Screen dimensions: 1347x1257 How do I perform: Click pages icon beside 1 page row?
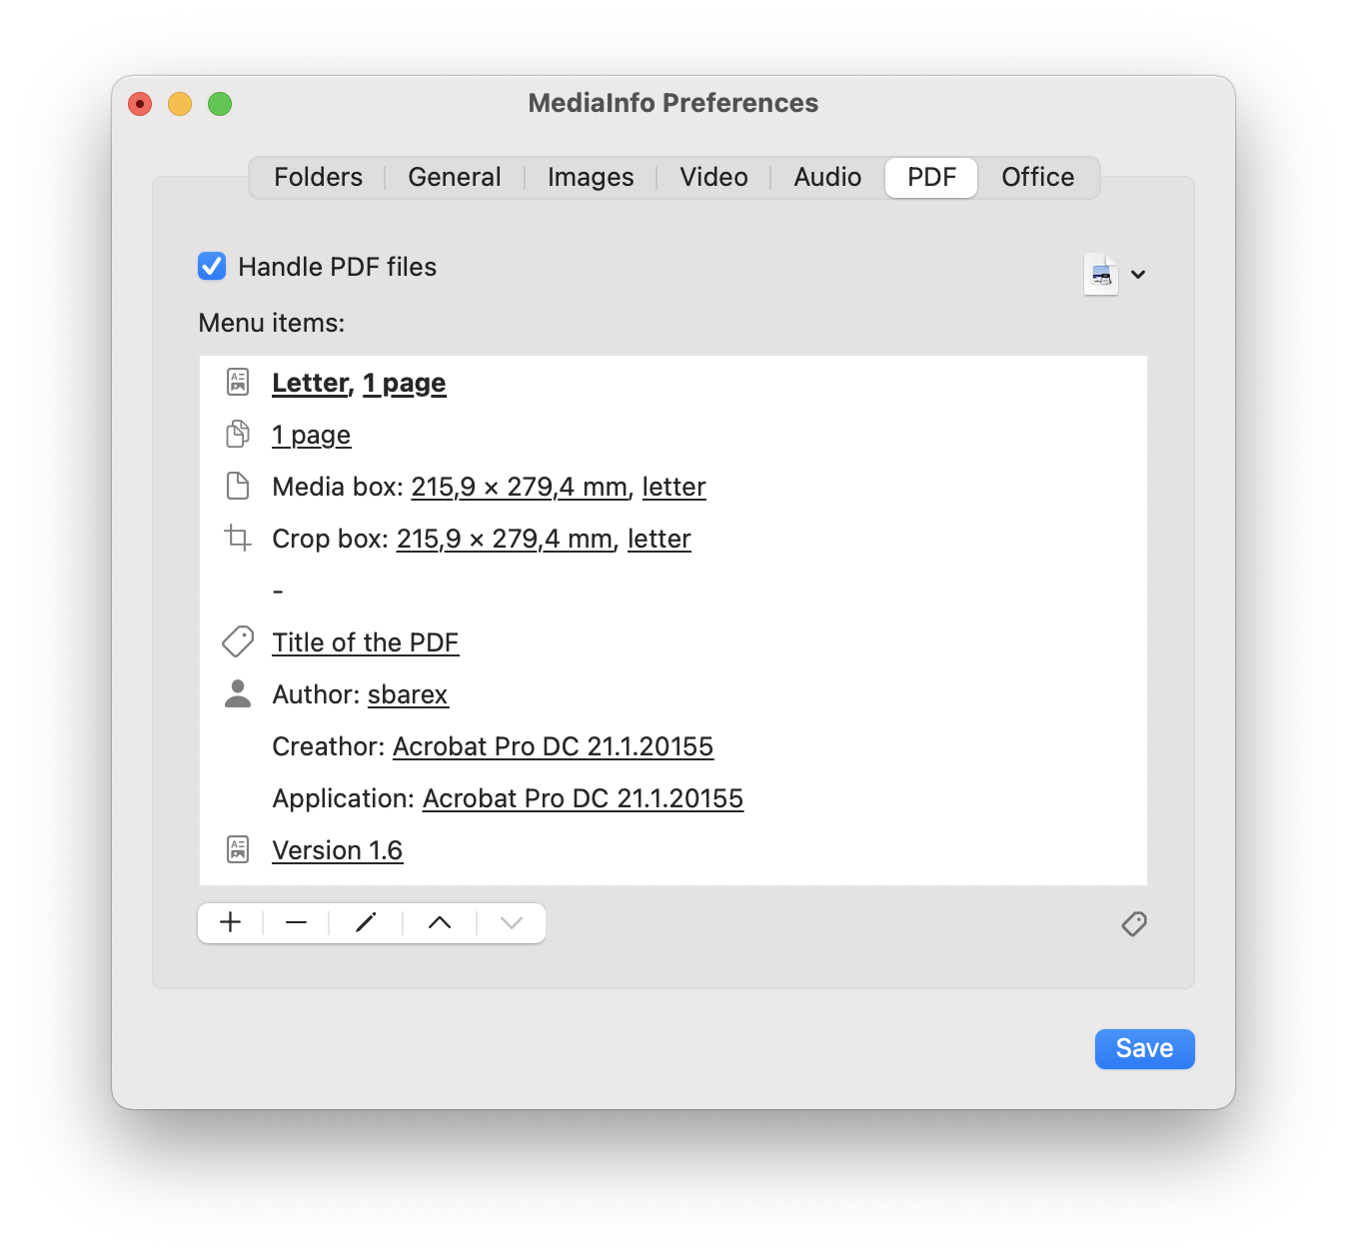pyautogui.click(x=238, y=434)
